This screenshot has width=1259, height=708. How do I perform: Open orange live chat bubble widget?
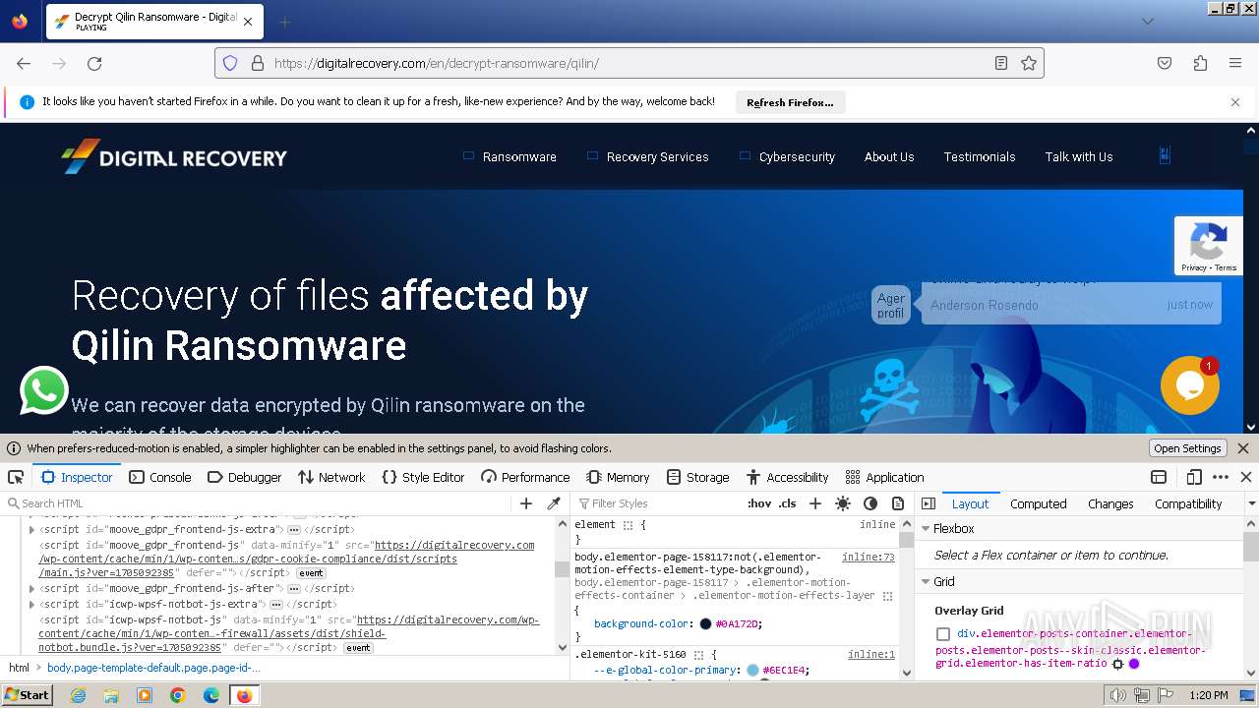1190,385
